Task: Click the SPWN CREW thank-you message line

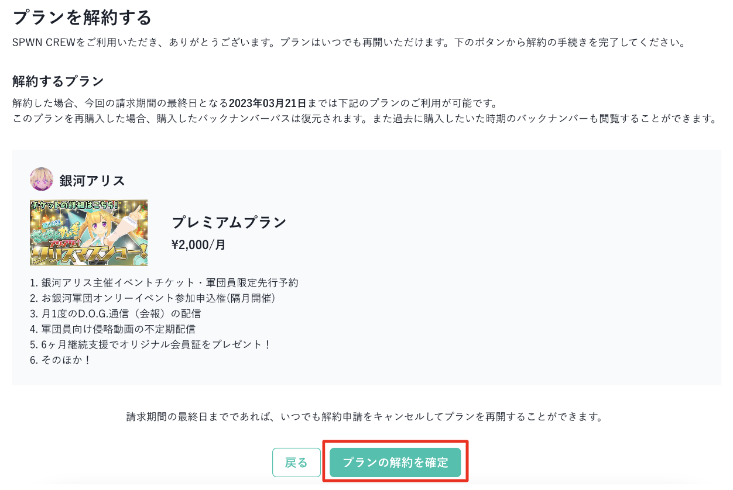Action: click(349, 43)
